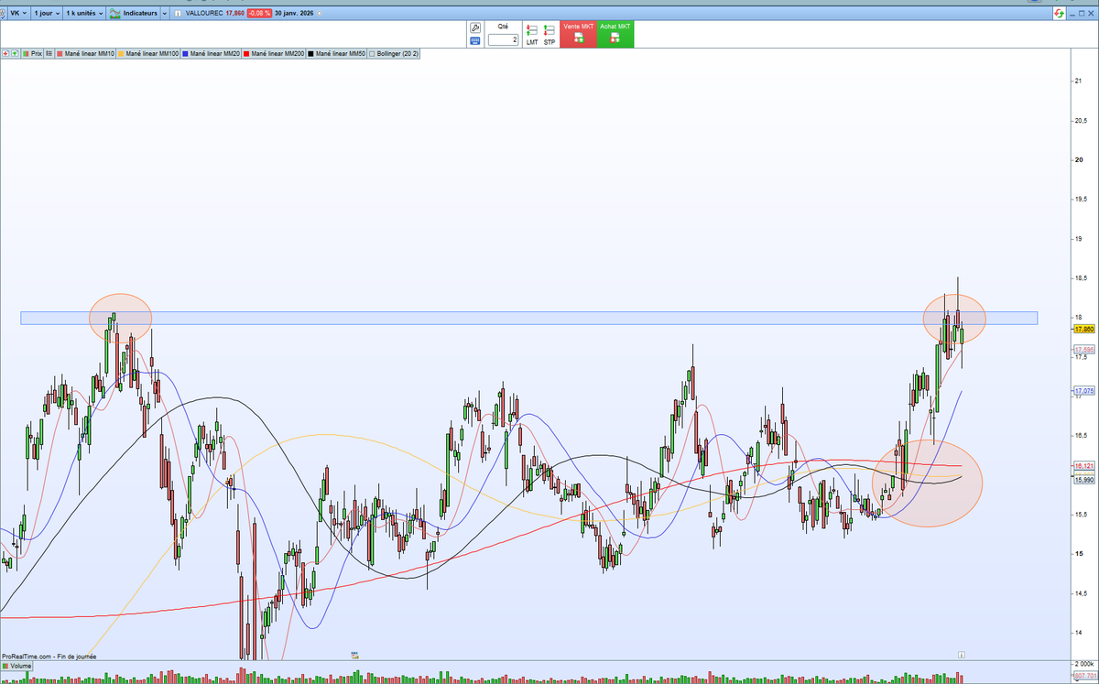Click Achat MKT buy button
This screenshot has height=684, width=1099.
coord(615,34)
